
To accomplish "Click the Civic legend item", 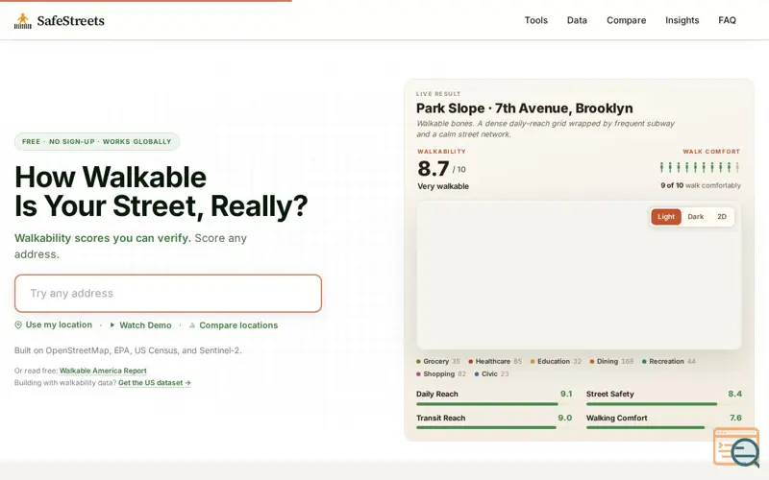I will click(491, 373).
